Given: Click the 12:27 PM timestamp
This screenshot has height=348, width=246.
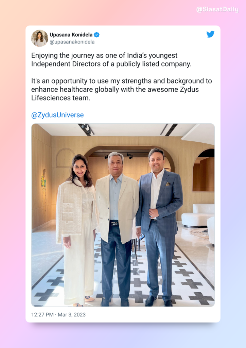Looking at the screenshot, I should point(42,315).
